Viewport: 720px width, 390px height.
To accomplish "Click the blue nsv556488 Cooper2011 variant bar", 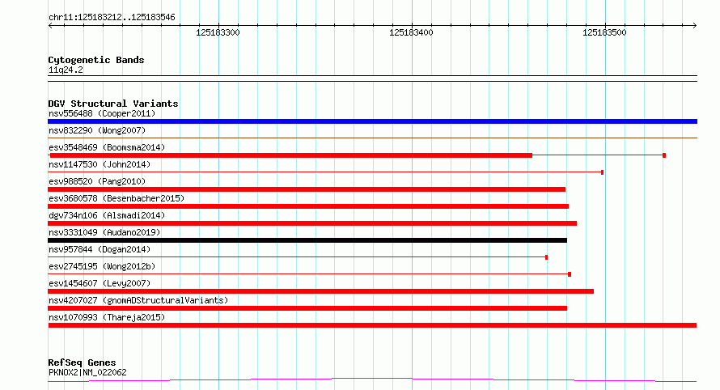I will [x=372, y=121].
